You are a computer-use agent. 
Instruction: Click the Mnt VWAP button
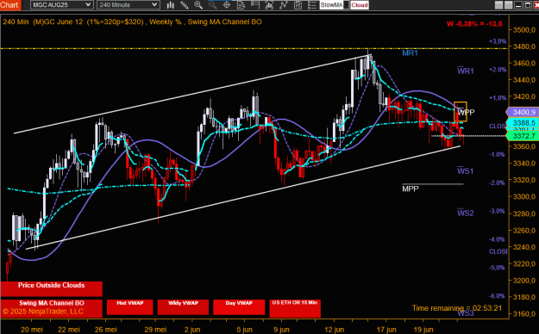coord(129,306)
